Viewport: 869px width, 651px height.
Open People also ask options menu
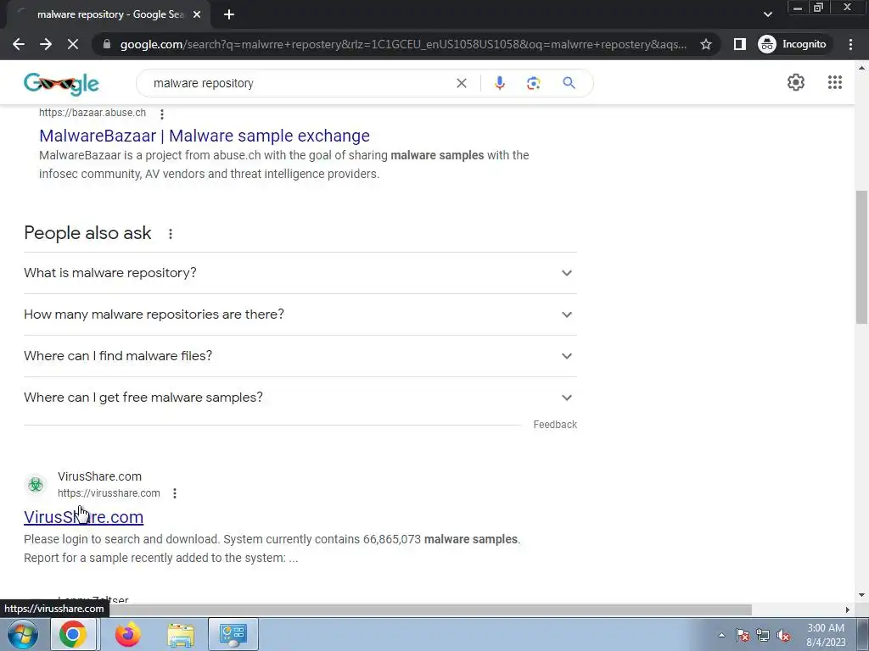point(171,234)
